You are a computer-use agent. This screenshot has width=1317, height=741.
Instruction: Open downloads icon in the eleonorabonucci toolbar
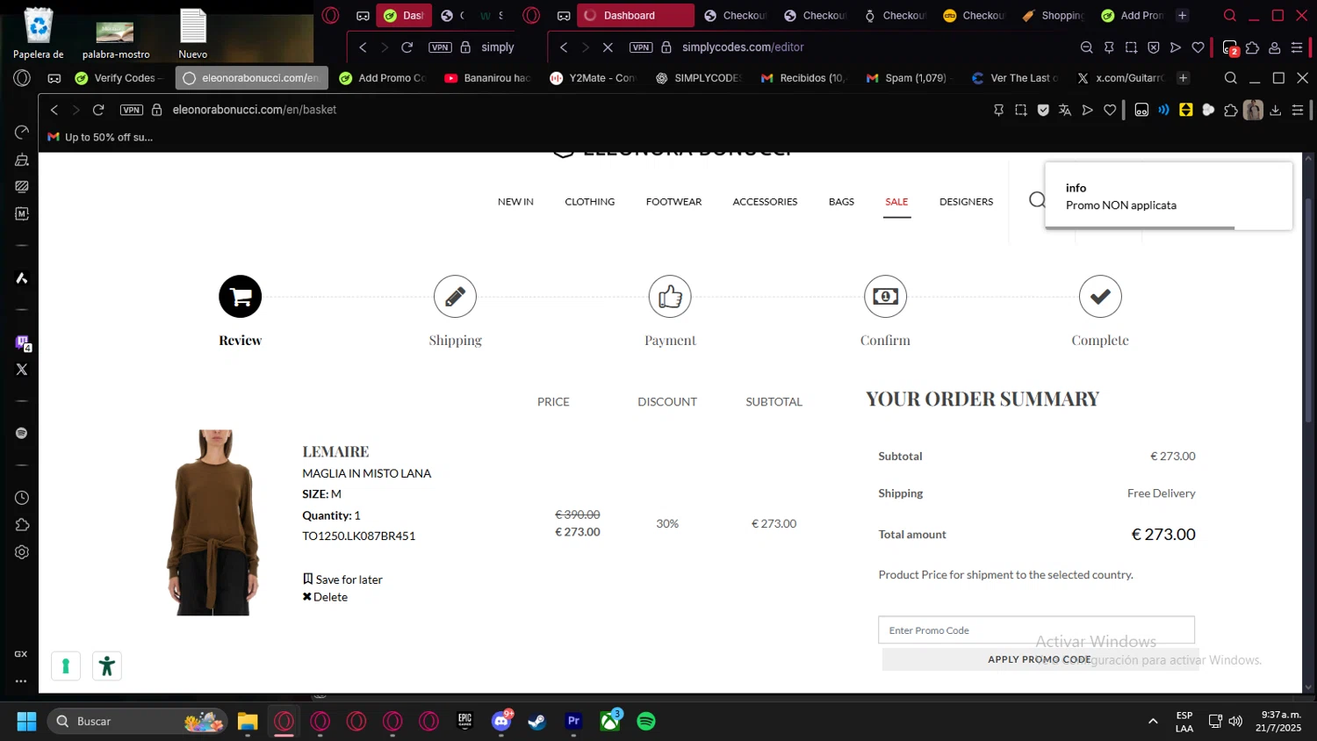[1276, 110]
